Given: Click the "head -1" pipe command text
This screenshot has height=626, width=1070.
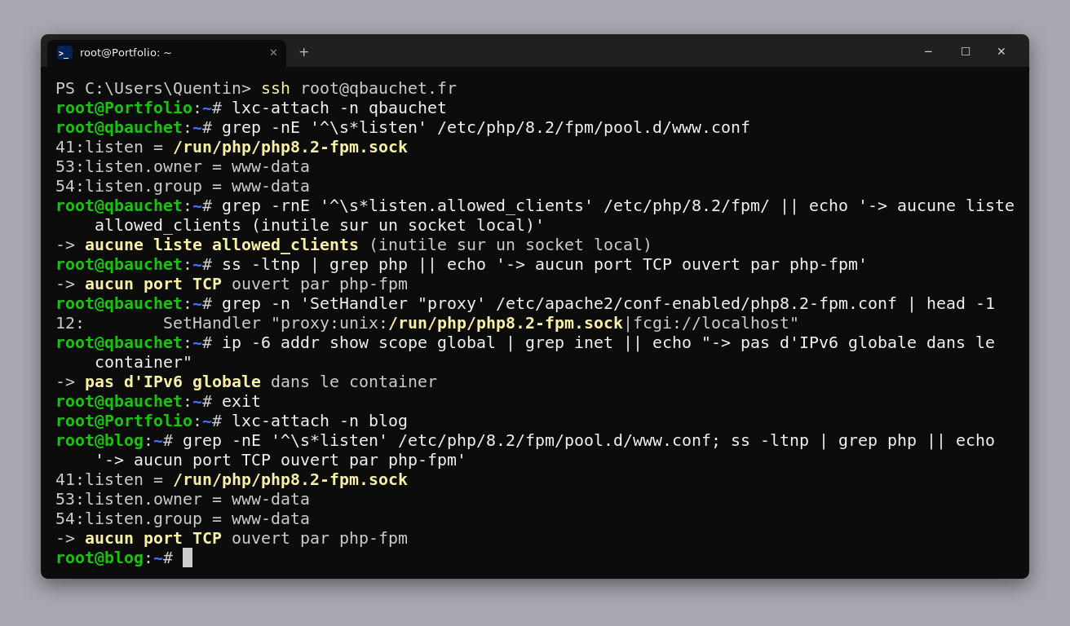Looking at the screenshot, I should click(961, 303).
